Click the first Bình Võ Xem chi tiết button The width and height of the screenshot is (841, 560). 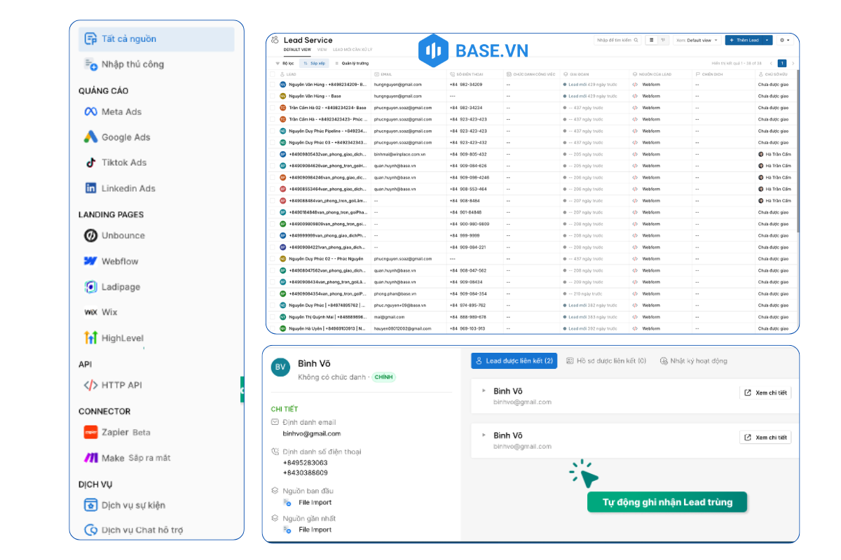pyautogui.click(x=765, y=393)
